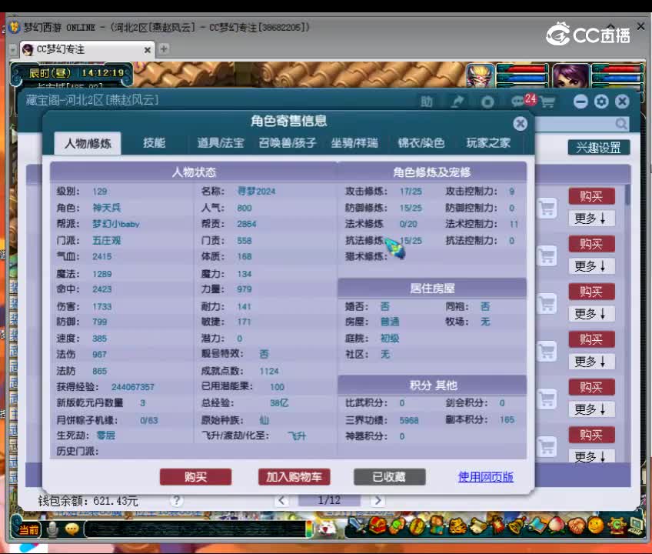The width and height of the screenshot is (652, 554).
Task: Select the CC梦幻专注 window tab
Action: tap(88, 49)
